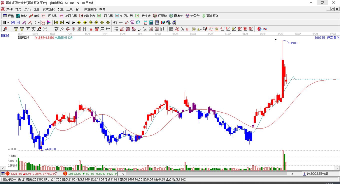Open the 交易委托 menu
This screenshot has width=340, height=184.
pyautogui.click(x=90, y=9)
